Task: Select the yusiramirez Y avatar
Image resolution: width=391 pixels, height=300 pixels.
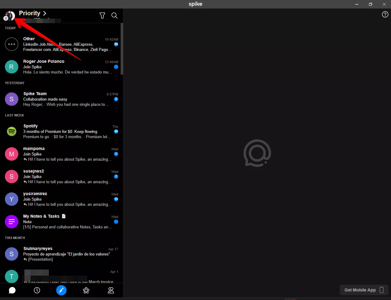Action: click(x=12, y=199)
